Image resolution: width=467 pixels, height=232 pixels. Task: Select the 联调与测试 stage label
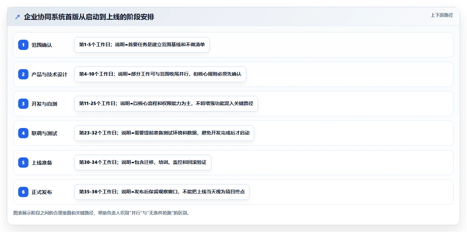[44, 133]
